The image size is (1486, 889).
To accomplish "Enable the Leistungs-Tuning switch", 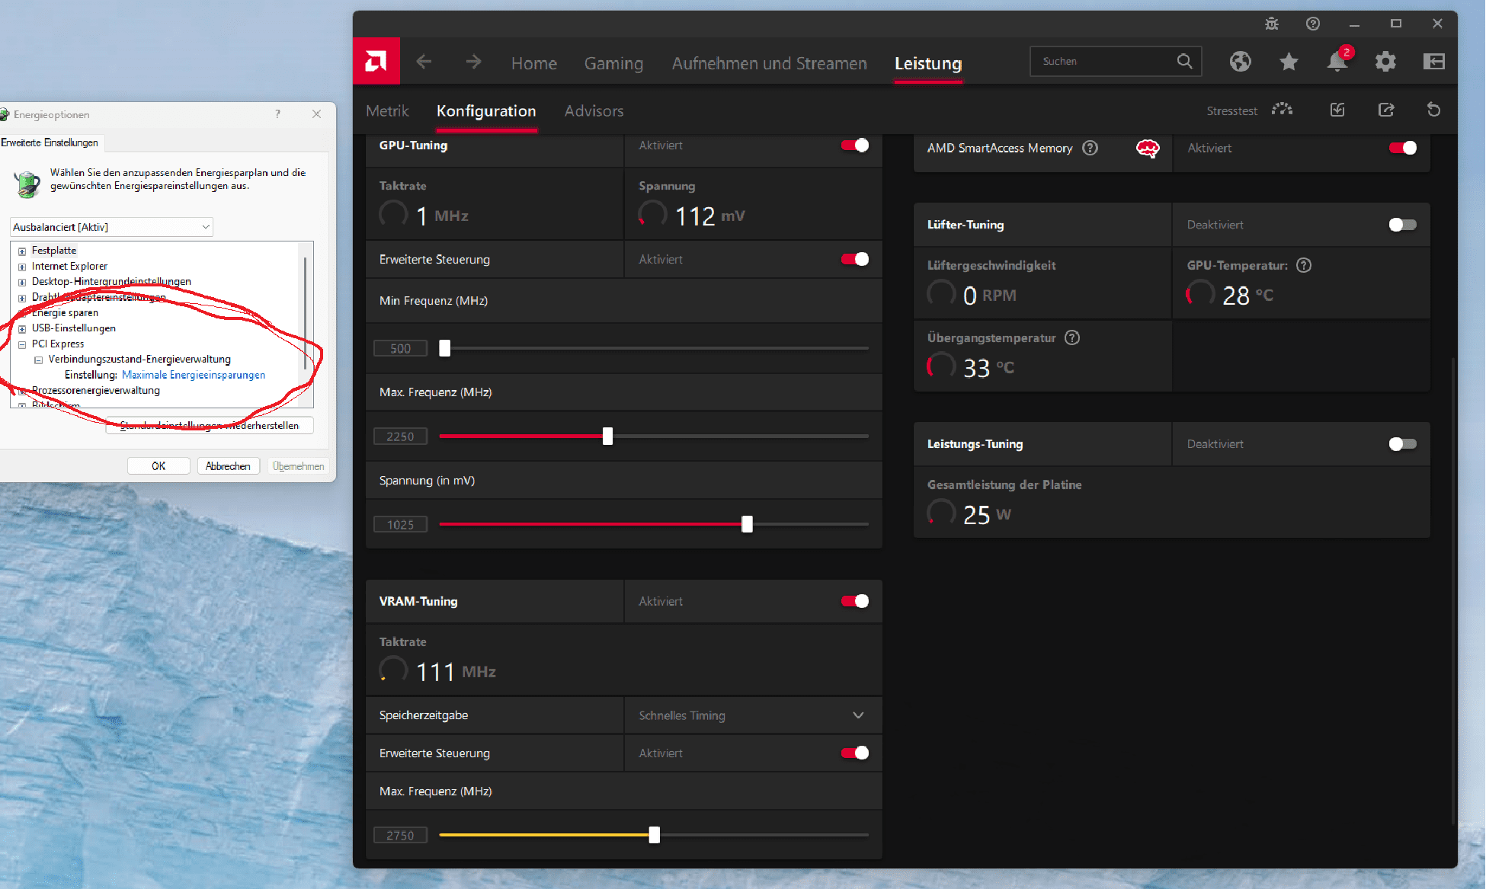I will pyautogui.click(x=1403, y=444).
